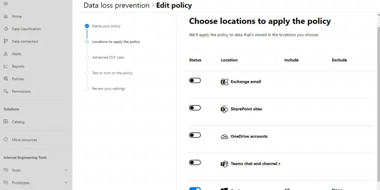This screenshot has width=380, height=190.
Task: Click the Exchange email icon
Action: click(225, 82)
